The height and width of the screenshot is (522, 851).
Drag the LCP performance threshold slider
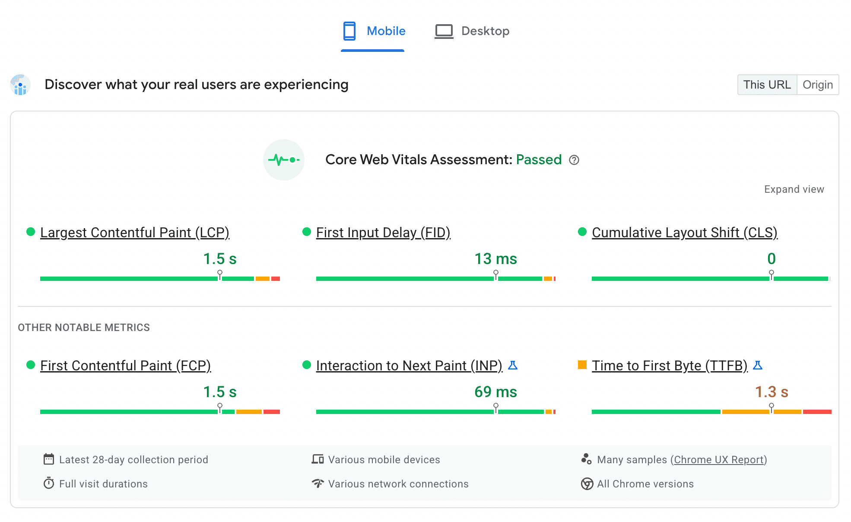(x=219, y=275)
